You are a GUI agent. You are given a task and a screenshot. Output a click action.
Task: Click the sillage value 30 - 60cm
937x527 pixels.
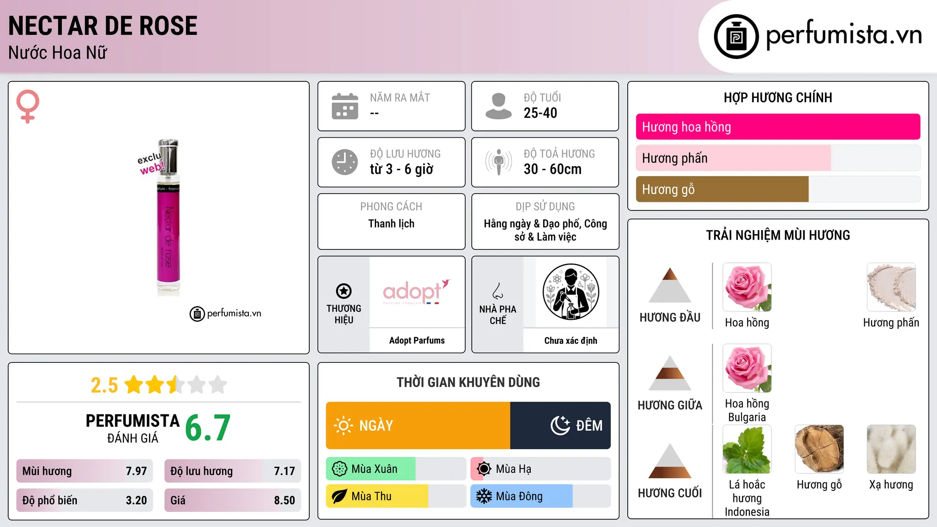click(x=553, y=169)
